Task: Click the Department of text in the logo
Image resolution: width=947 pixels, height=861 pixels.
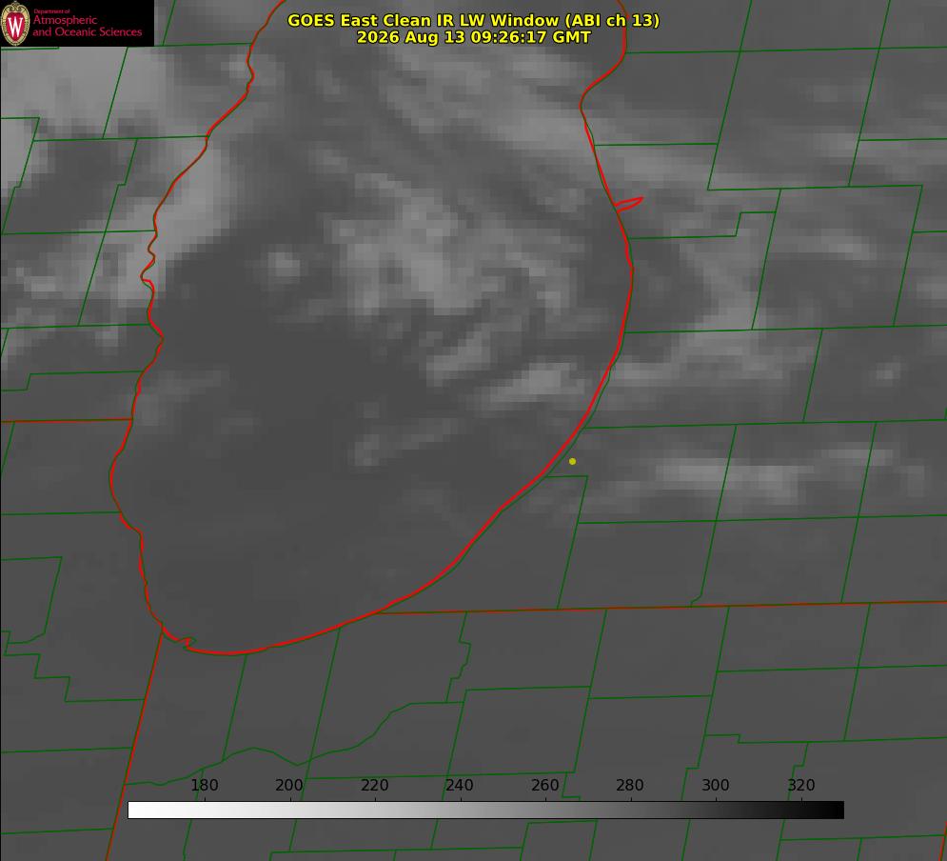Action: point(51,10)
